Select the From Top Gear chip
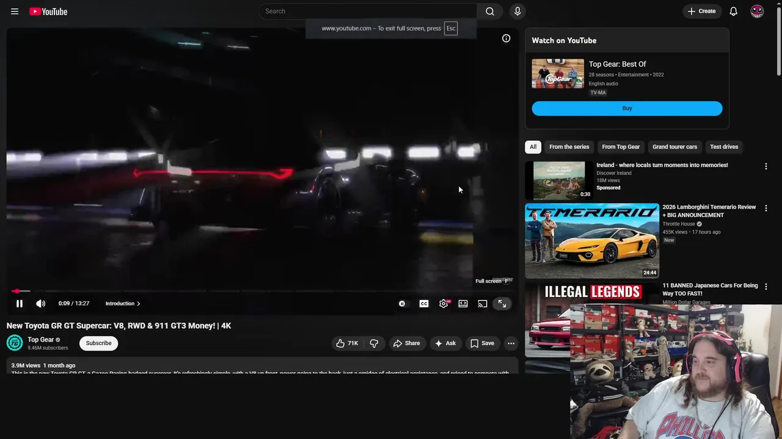 click(x=621, y=147)
